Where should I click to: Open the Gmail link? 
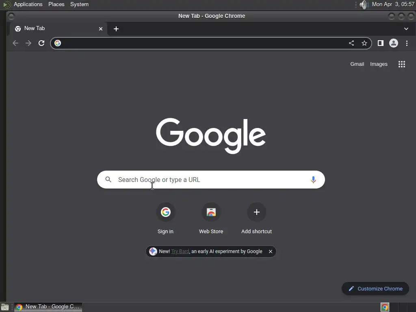(357, 64)
